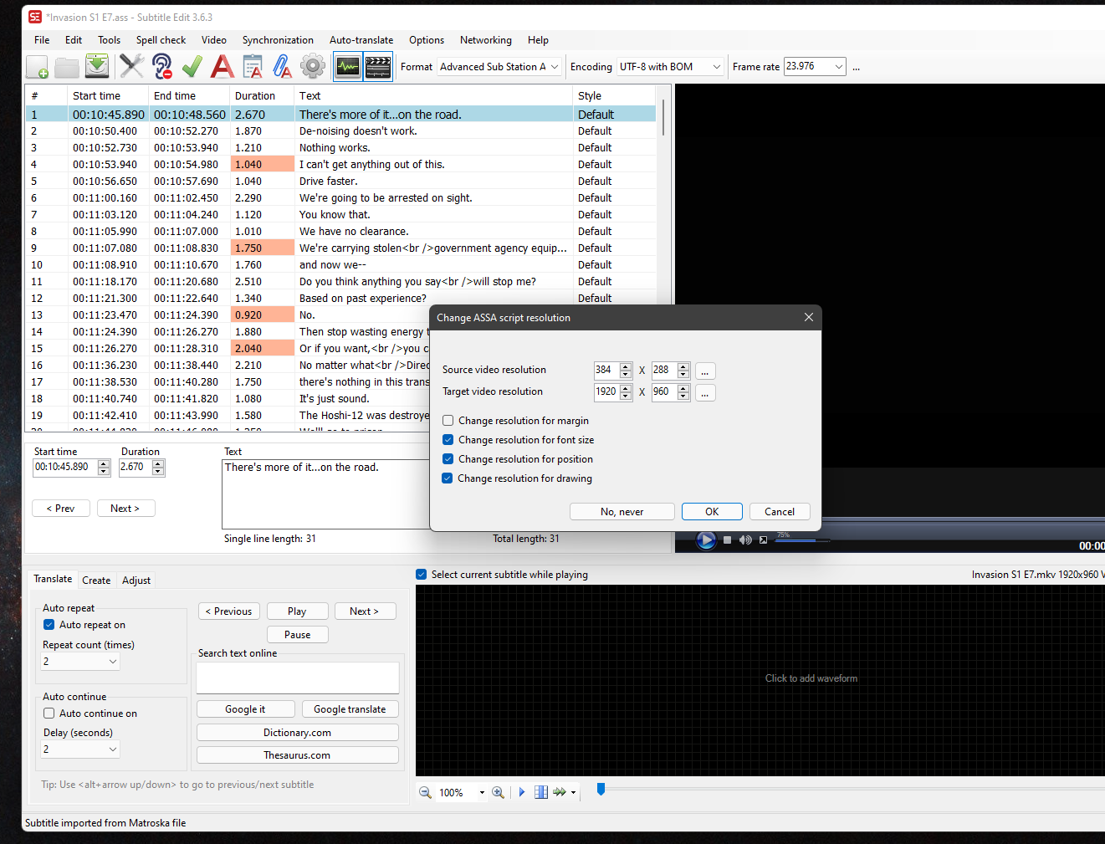Viewport: 1105px width, 844px height.
Task: Zoom out the waveform with the magnifier icon
Action: click(x=425, y=792)
